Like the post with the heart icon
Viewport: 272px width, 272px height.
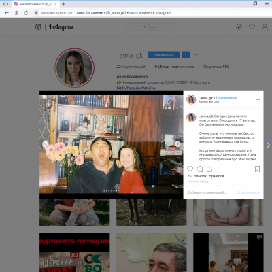190,169
